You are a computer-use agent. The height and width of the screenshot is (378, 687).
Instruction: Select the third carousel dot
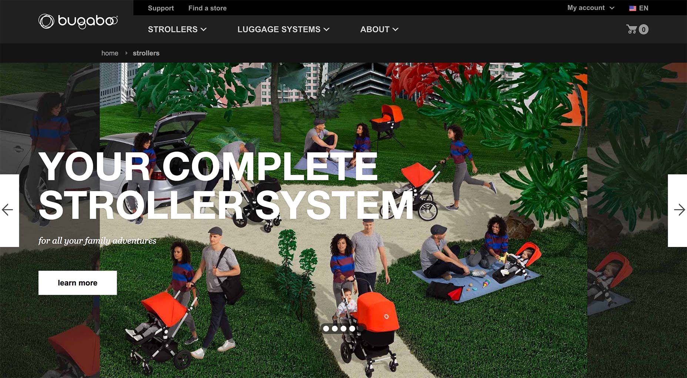point(343,328)
